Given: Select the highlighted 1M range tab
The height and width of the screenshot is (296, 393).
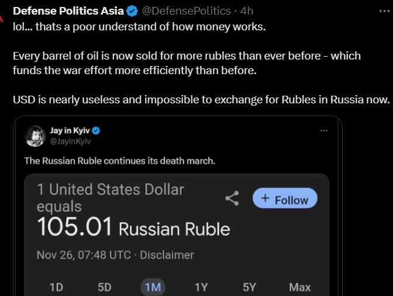Looking at the screenshot, I should click(153, 287).
